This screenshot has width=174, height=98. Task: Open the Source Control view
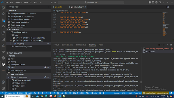3,20
